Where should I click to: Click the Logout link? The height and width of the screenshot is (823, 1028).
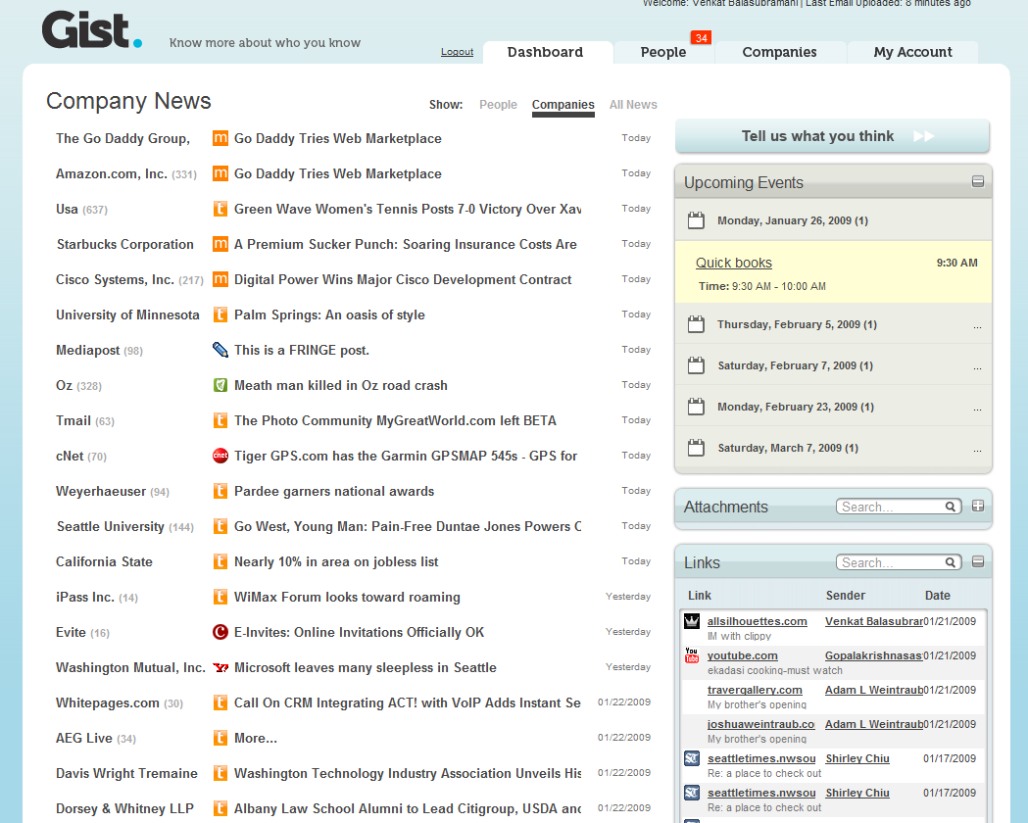[457, 52]
